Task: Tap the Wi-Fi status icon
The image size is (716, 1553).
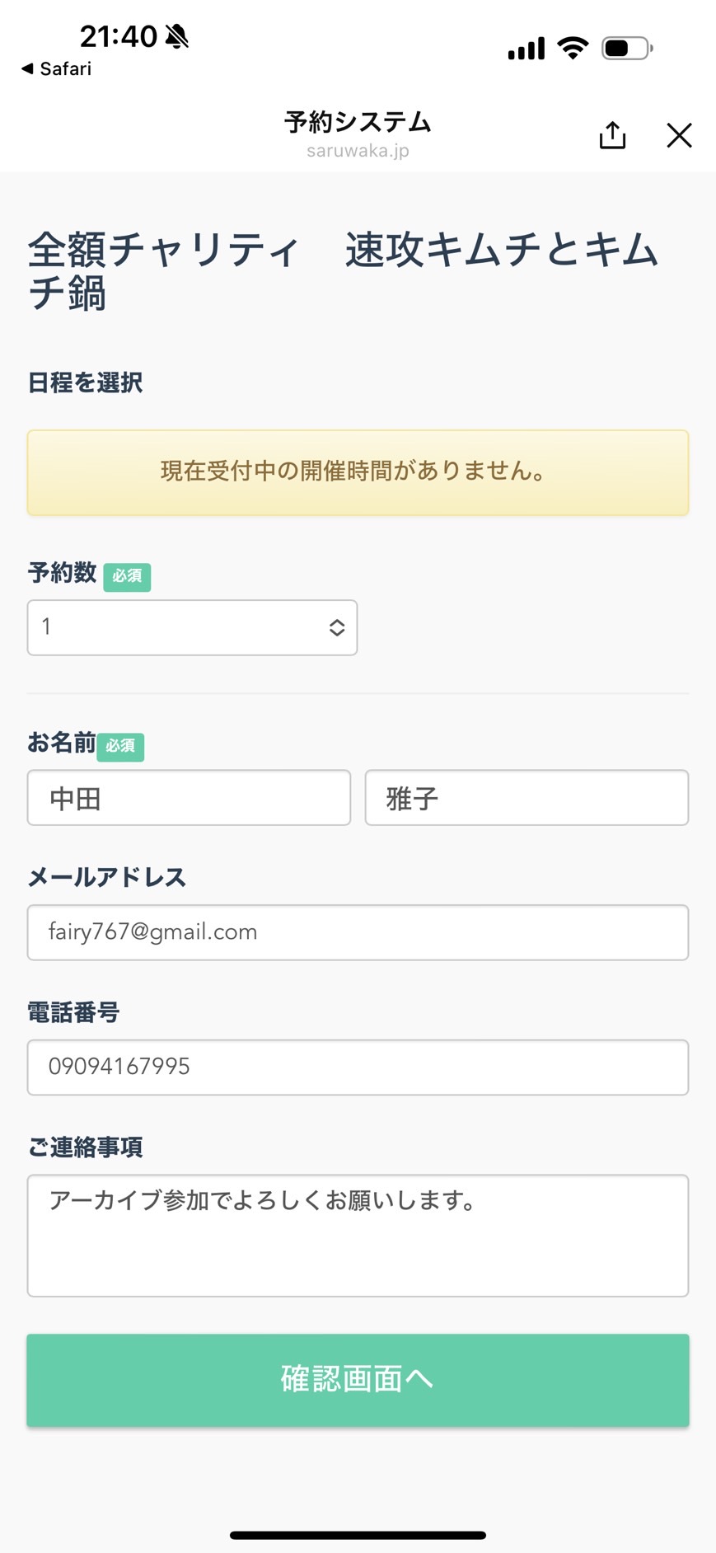Action: pyautogui.click(x=573, y=48)
